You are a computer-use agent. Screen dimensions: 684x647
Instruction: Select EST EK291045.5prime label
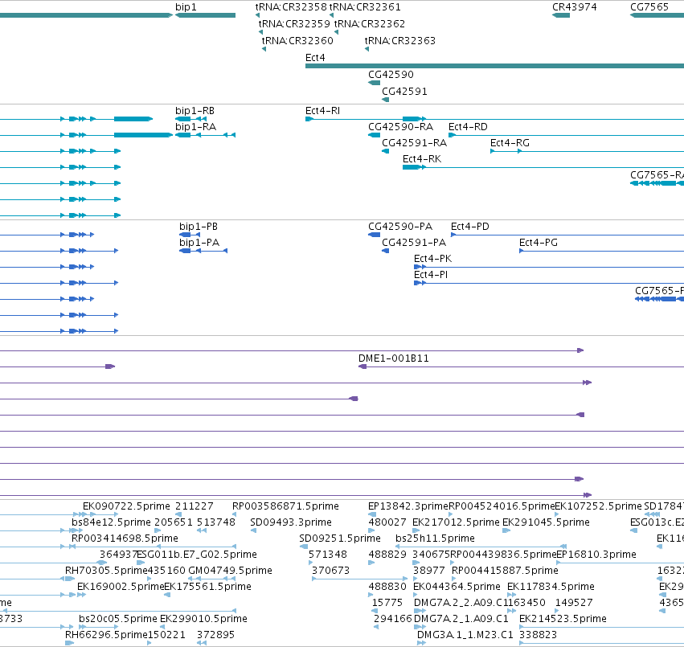click(x=546, y=522)
